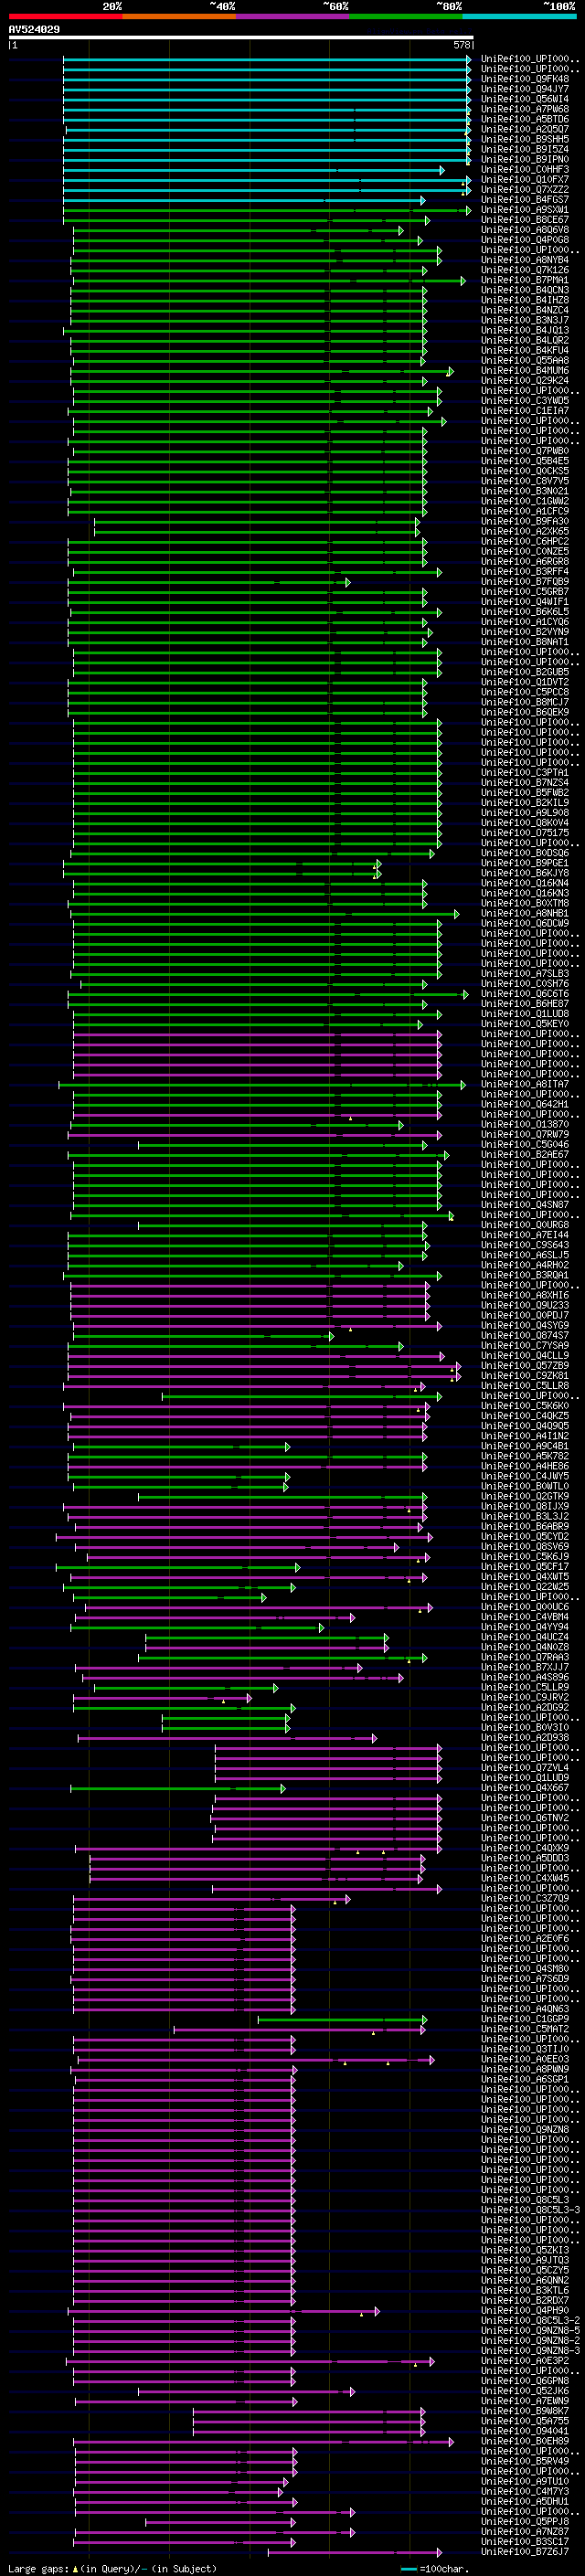The image size is (585, 2576).
Task: Select the UniRef100_A7PU68 label
Action: [x=525, y=109]
